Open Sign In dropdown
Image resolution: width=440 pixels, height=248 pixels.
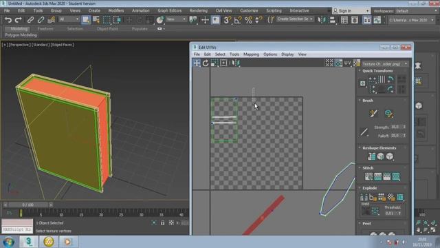[351, 11]
